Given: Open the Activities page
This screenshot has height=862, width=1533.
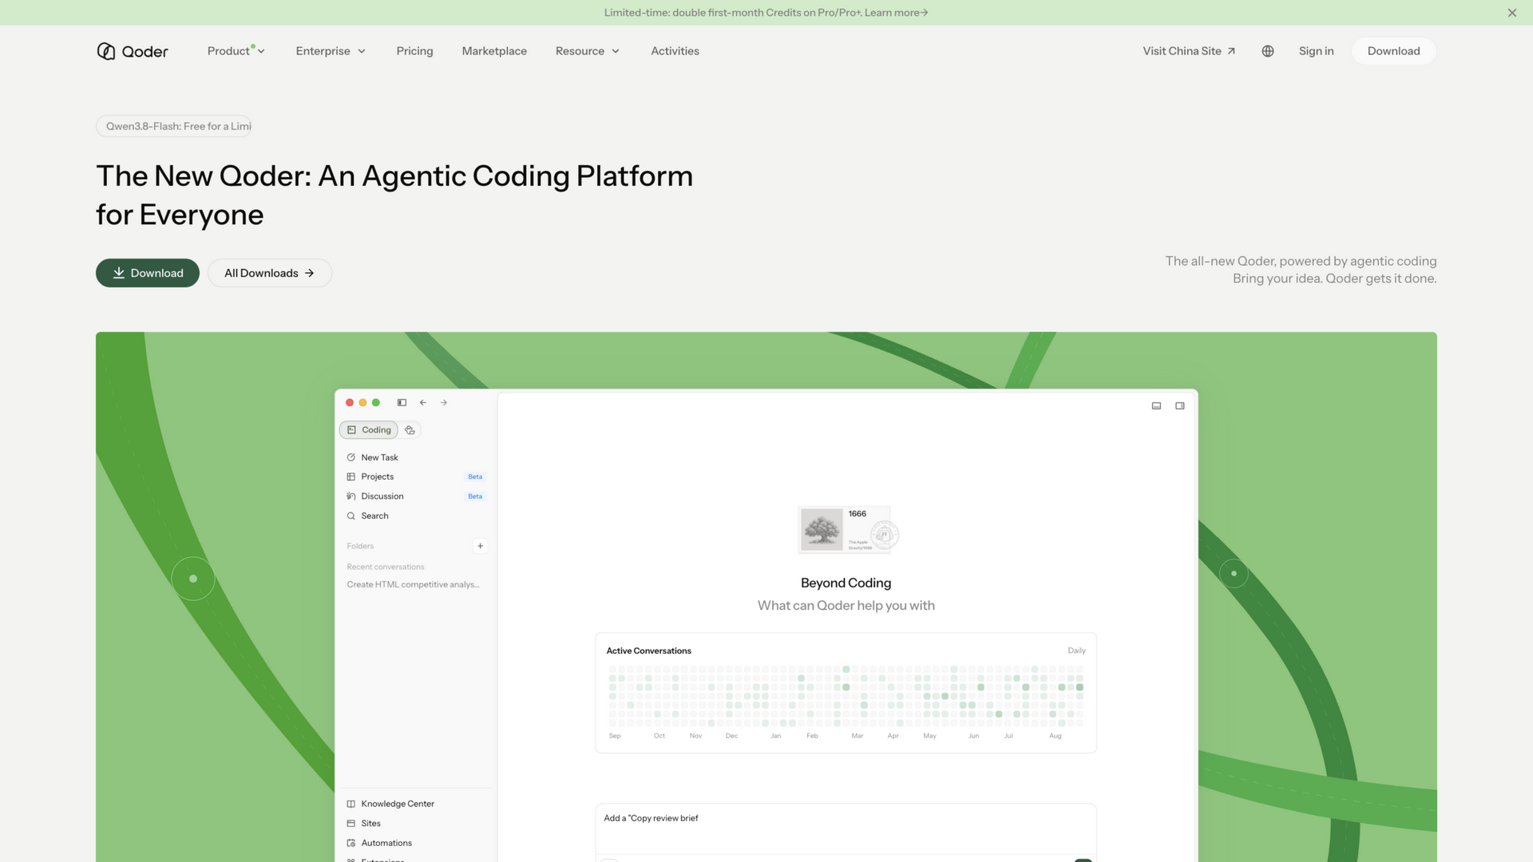Looking at the screenshot, I should pos(675,51).
